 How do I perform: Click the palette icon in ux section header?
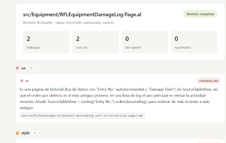(x=18, y=68)
